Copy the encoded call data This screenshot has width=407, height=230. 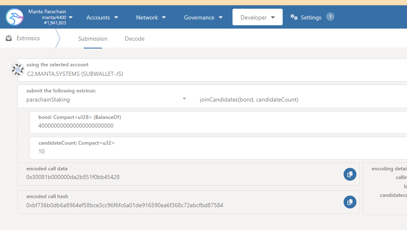coord(350,174)
